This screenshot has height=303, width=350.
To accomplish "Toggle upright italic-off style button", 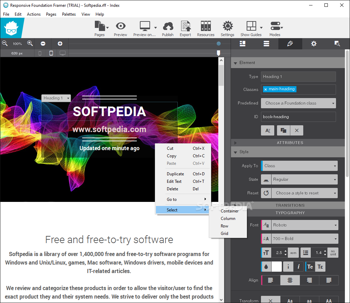I will pyautogui.click(x=288, y=267).
